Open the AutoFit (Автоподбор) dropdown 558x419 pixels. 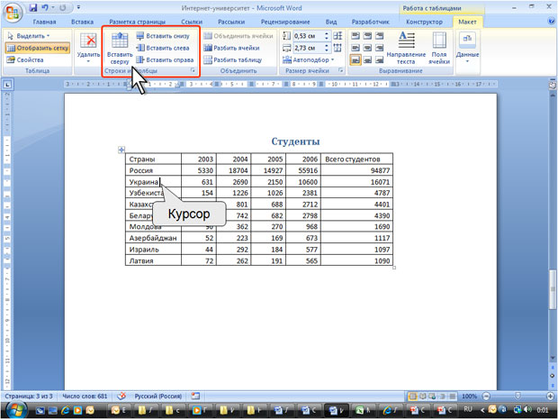[x=311, y=59]
